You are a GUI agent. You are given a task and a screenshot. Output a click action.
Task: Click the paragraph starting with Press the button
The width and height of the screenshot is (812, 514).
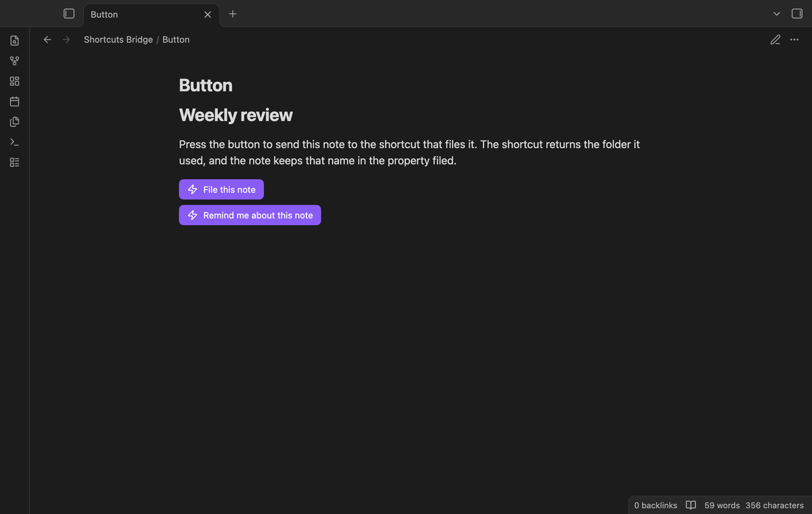point(409,153)
